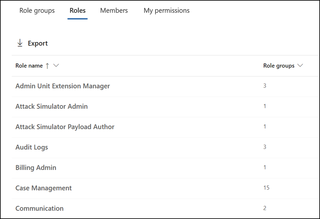Switch to the Role groups tab
The image size is (320, 219).
[37, 11]
